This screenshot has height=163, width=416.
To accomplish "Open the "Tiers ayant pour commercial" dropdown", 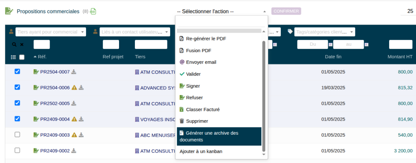I will point(51,32).
